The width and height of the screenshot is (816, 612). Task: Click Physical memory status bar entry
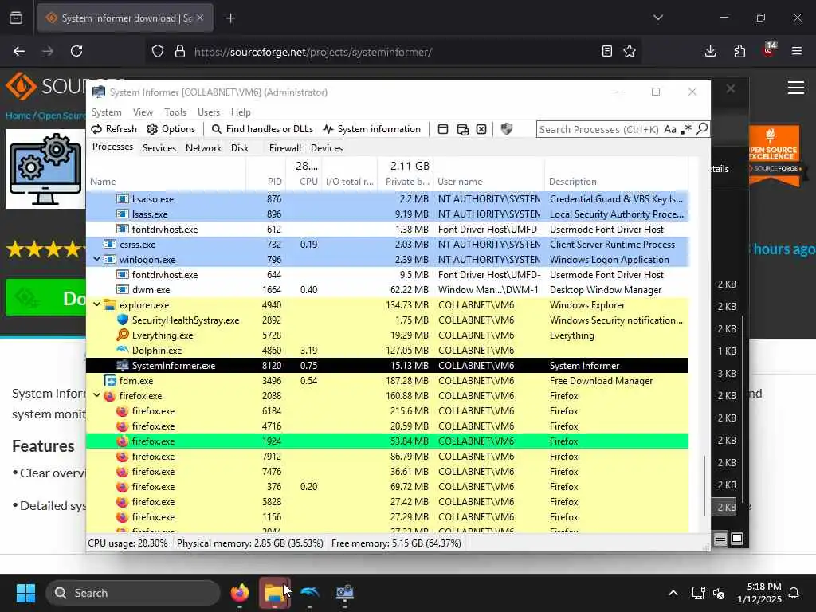pyautogui.click(x=249, y=543)
